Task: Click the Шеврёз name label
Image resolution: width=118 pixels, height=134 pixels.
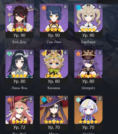Action: point(88,88)
